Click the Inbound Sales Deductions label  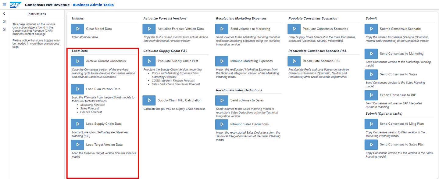tap(249, 124)
